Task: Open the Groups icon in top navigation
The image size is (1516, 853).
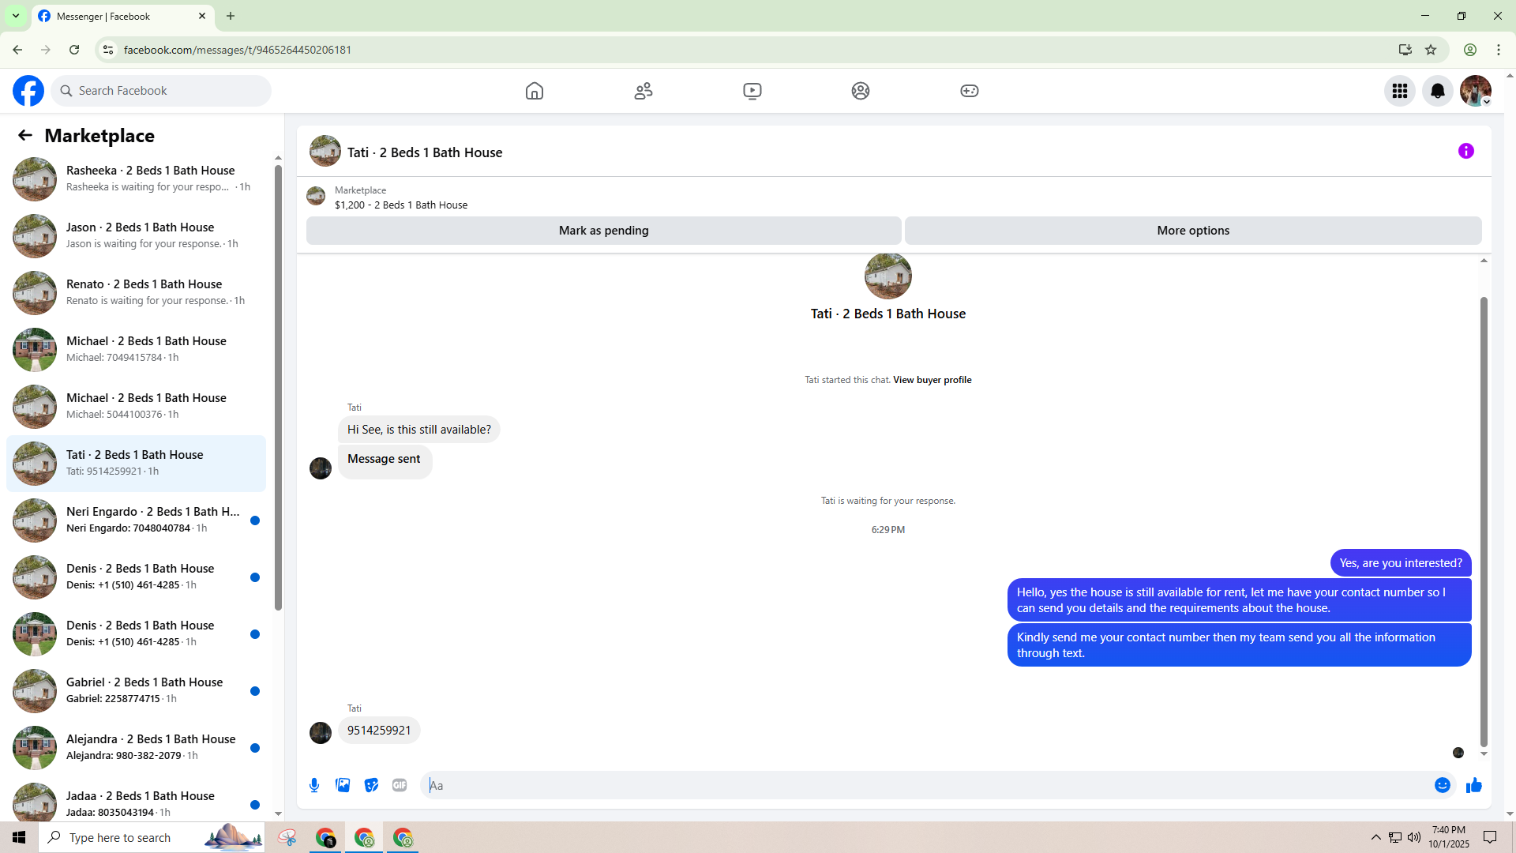Action: (861, 91)
